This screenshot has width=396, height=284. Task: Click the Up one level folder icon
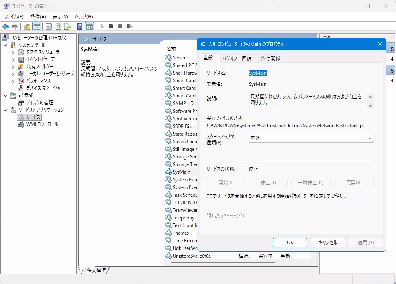click(x=27, y=26)
